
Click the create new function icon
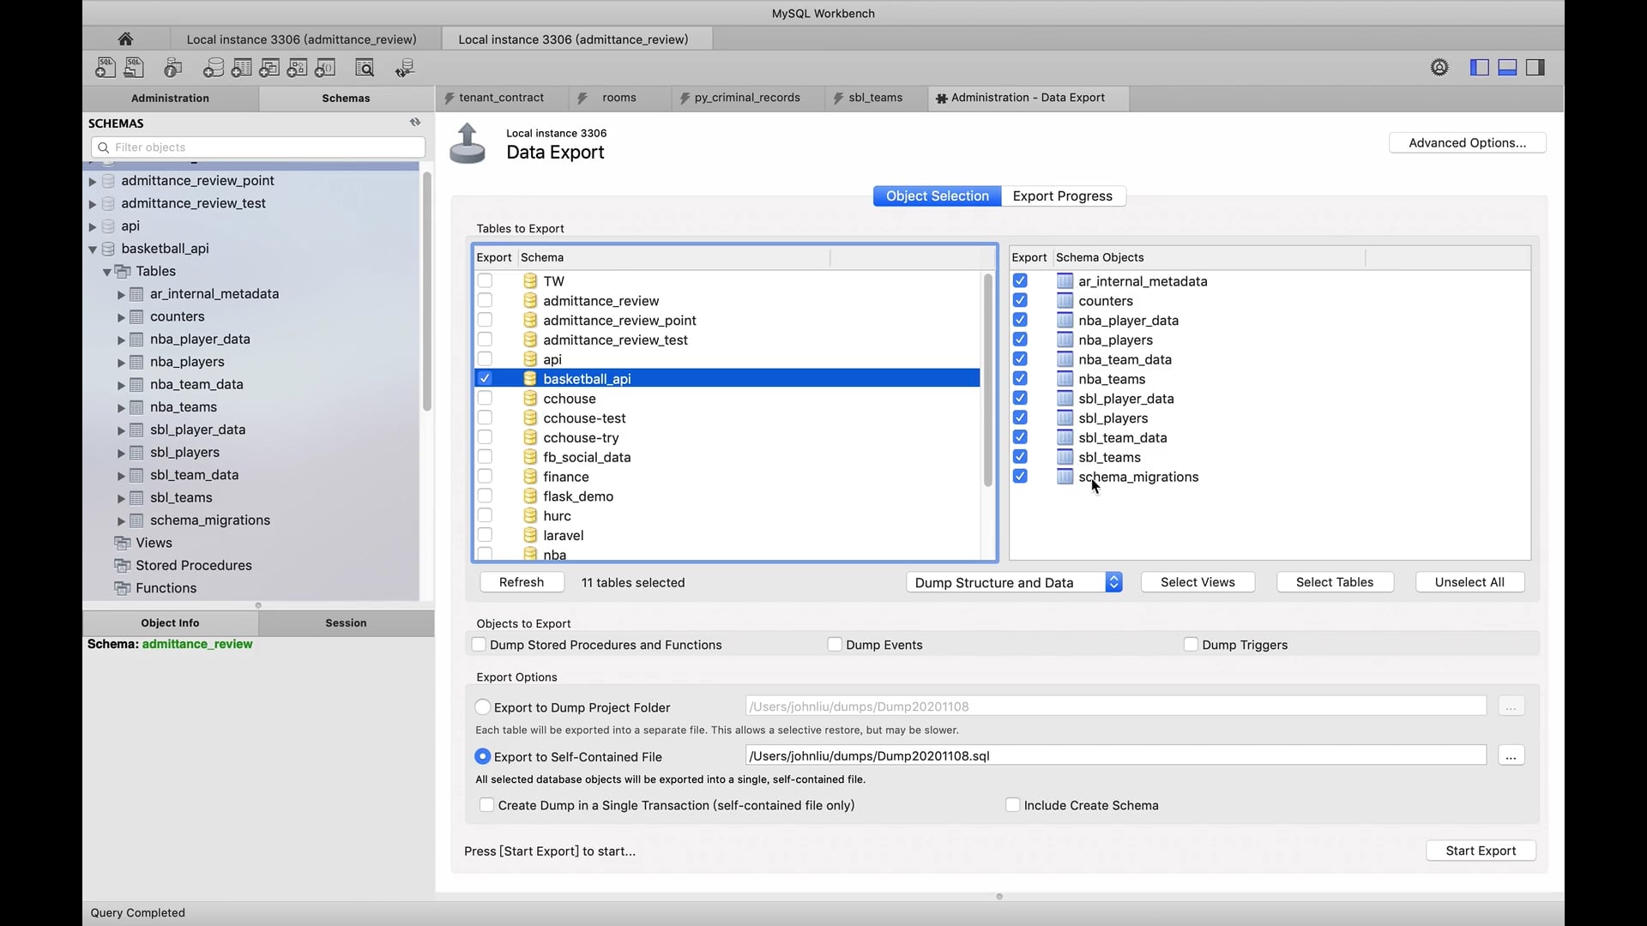[x=326, y=68]
